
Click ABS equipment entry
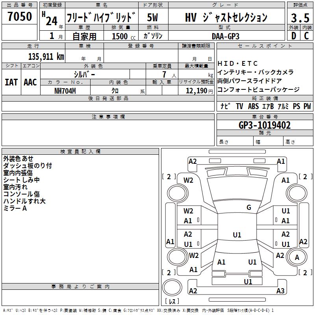(x=253, y=106)
